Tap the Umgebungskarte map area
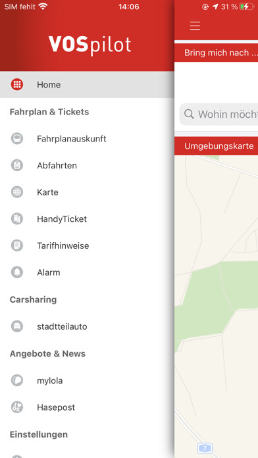This screenshot has width=258, height=458. [217, 307]
